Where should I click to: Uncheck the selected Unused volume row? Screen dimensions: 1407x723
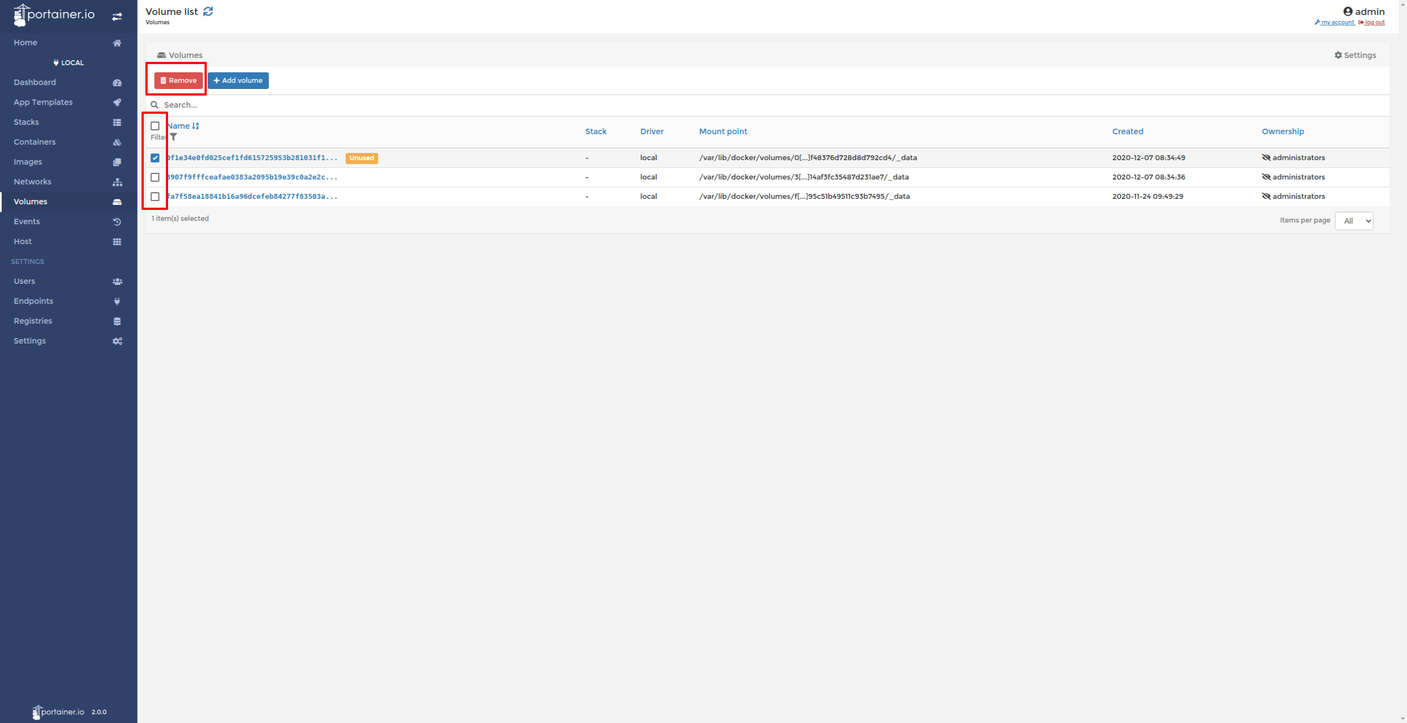click(x=155, y=157)
